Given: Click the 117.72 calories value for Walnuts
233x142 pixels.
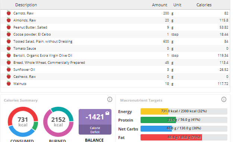Looking at the screenshot, I should point(223,84).
